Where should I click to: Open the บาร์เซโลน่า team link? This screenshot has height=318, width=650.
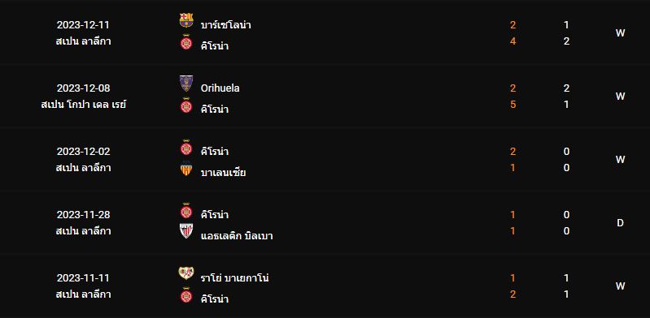click(226, 25)
